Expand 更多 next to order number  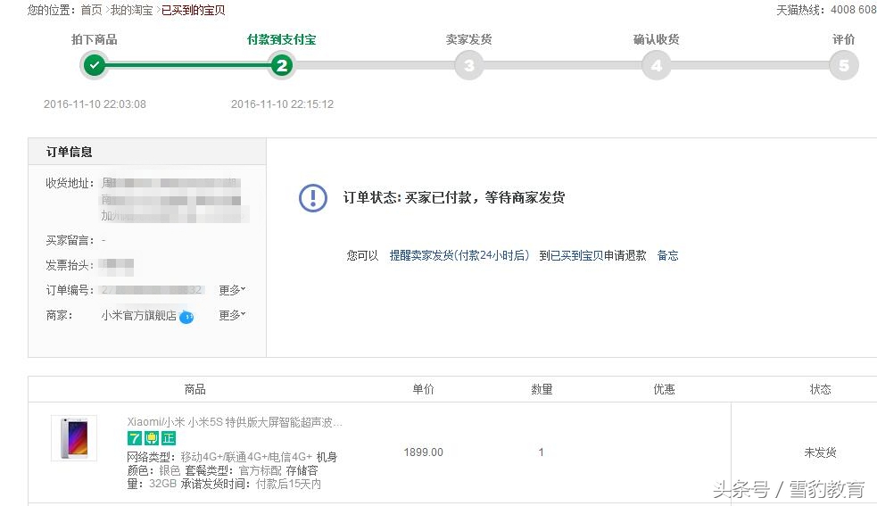[232, 290]
